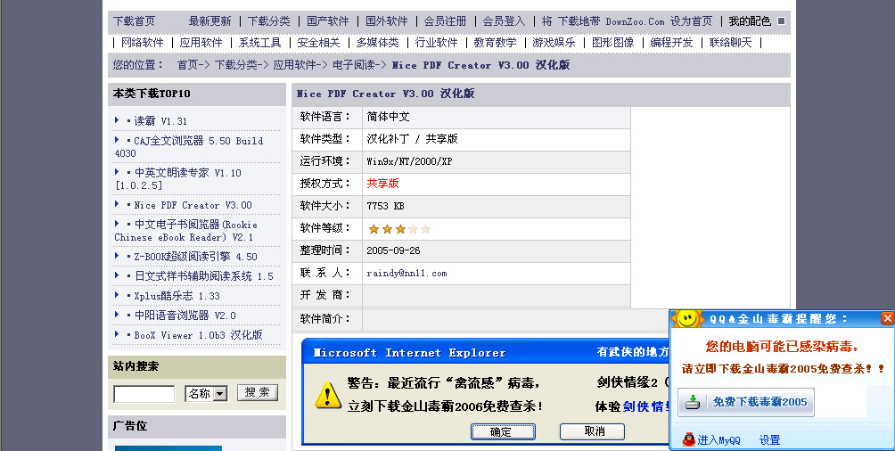This screenshot has height=451, width=895.
Task: Close the QQ 金山毒霸 popup
Action: (887, 318)
